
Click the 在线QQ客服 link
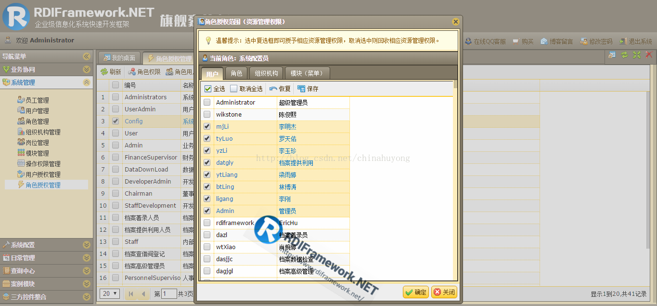(x=485, y=41)
